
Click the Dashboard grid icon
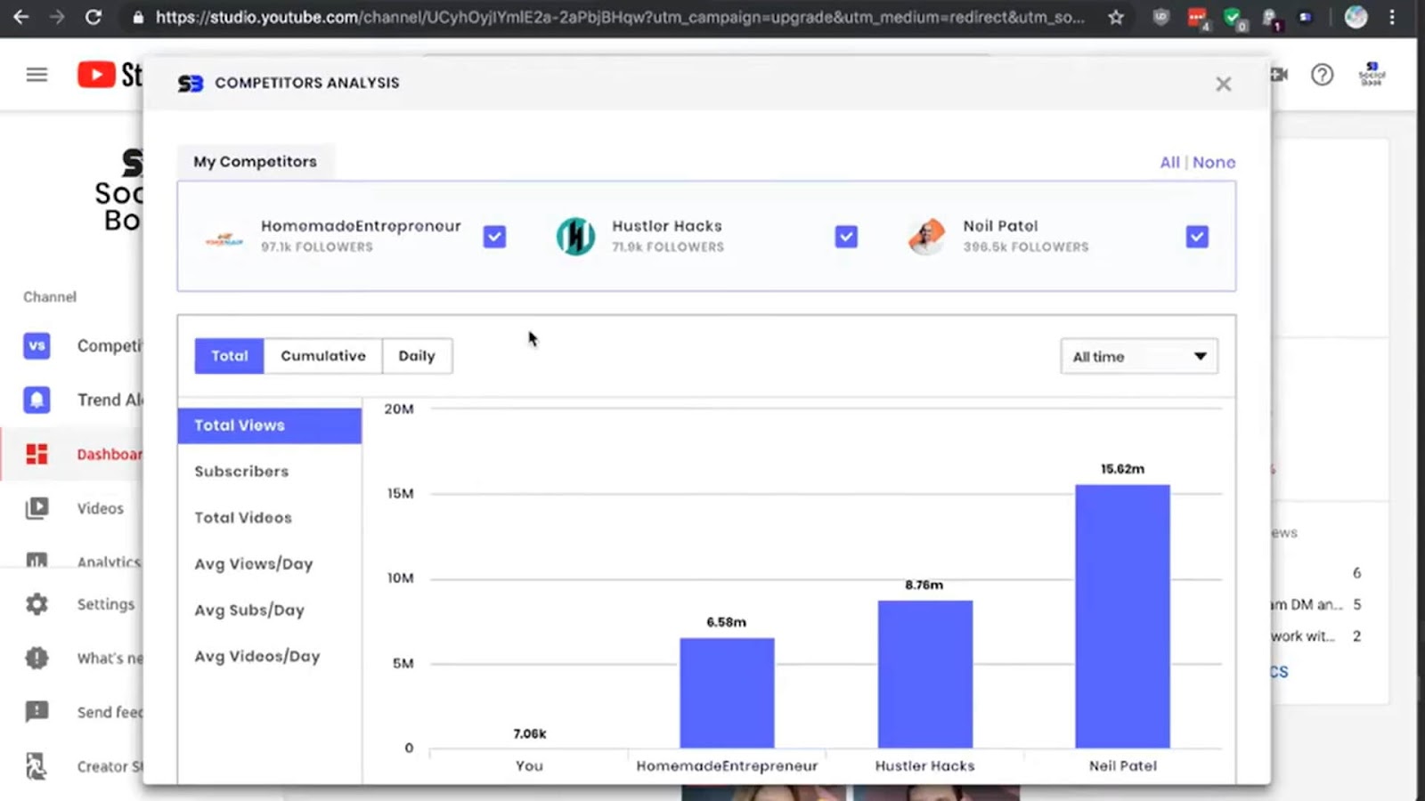(x=37, y=454)
